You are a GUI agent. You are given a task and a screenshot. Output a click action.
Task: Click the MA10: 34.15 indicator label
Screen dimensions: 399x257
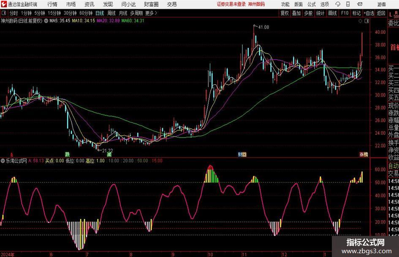(83, 21)
